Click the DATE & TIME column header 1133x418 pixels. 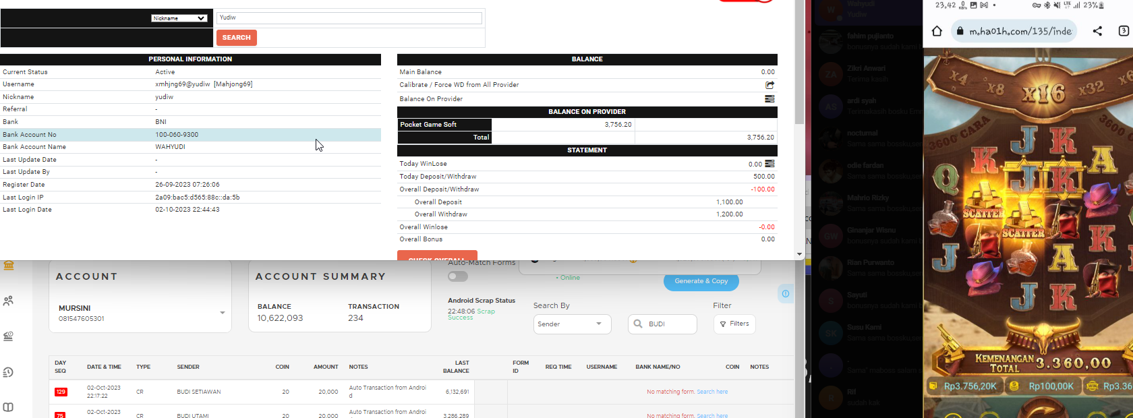pos(104,367)
